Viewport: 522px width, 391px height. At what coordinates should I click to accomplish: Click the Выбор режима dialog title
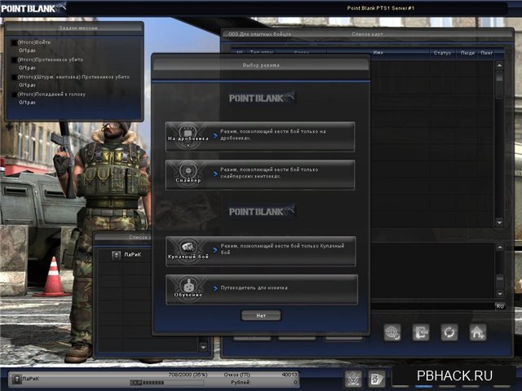tap(261, 65)
